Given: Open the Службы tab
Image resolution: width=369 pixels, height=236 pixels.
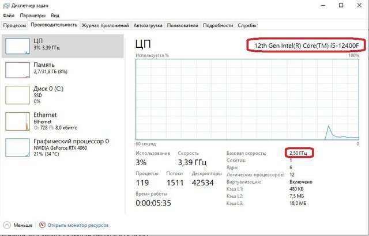Looking at the screenshot, I should 247,25.
